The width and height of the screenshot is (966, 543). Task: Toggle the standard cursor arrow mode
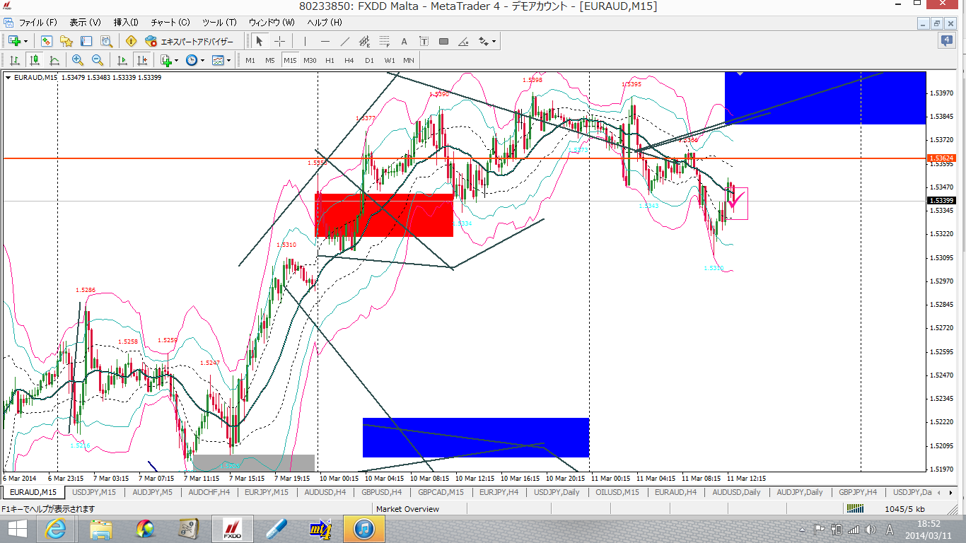260,41
